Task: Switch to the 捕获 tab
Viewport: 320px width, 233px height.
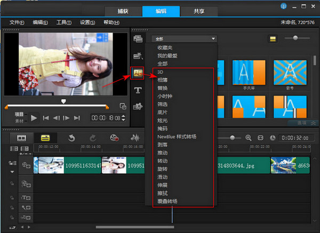Action: pos(123,11)
